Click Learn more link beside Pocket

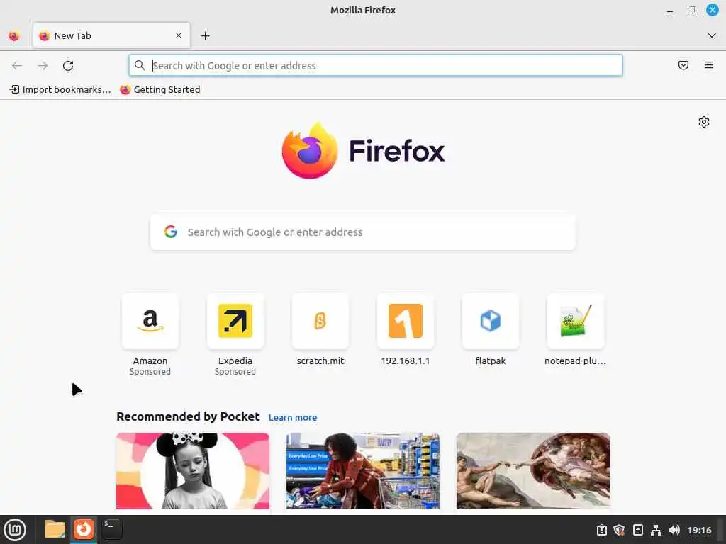click(x=293, y=418)
